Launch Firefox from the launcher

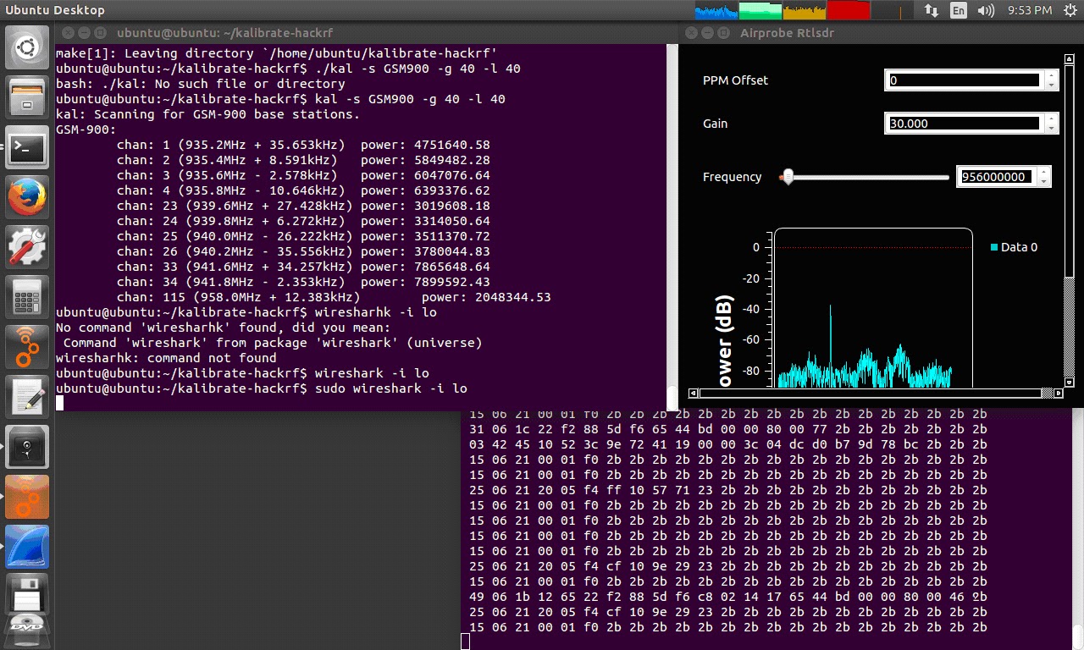(x=27, y=198)
